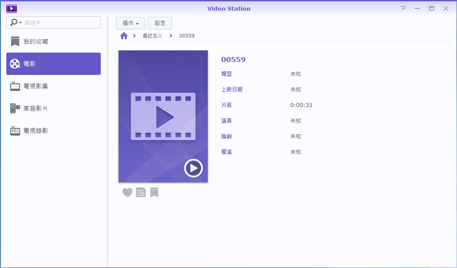The image size is (457, 268).
Task: Click the 導演 label
Action: click(226, 152)
